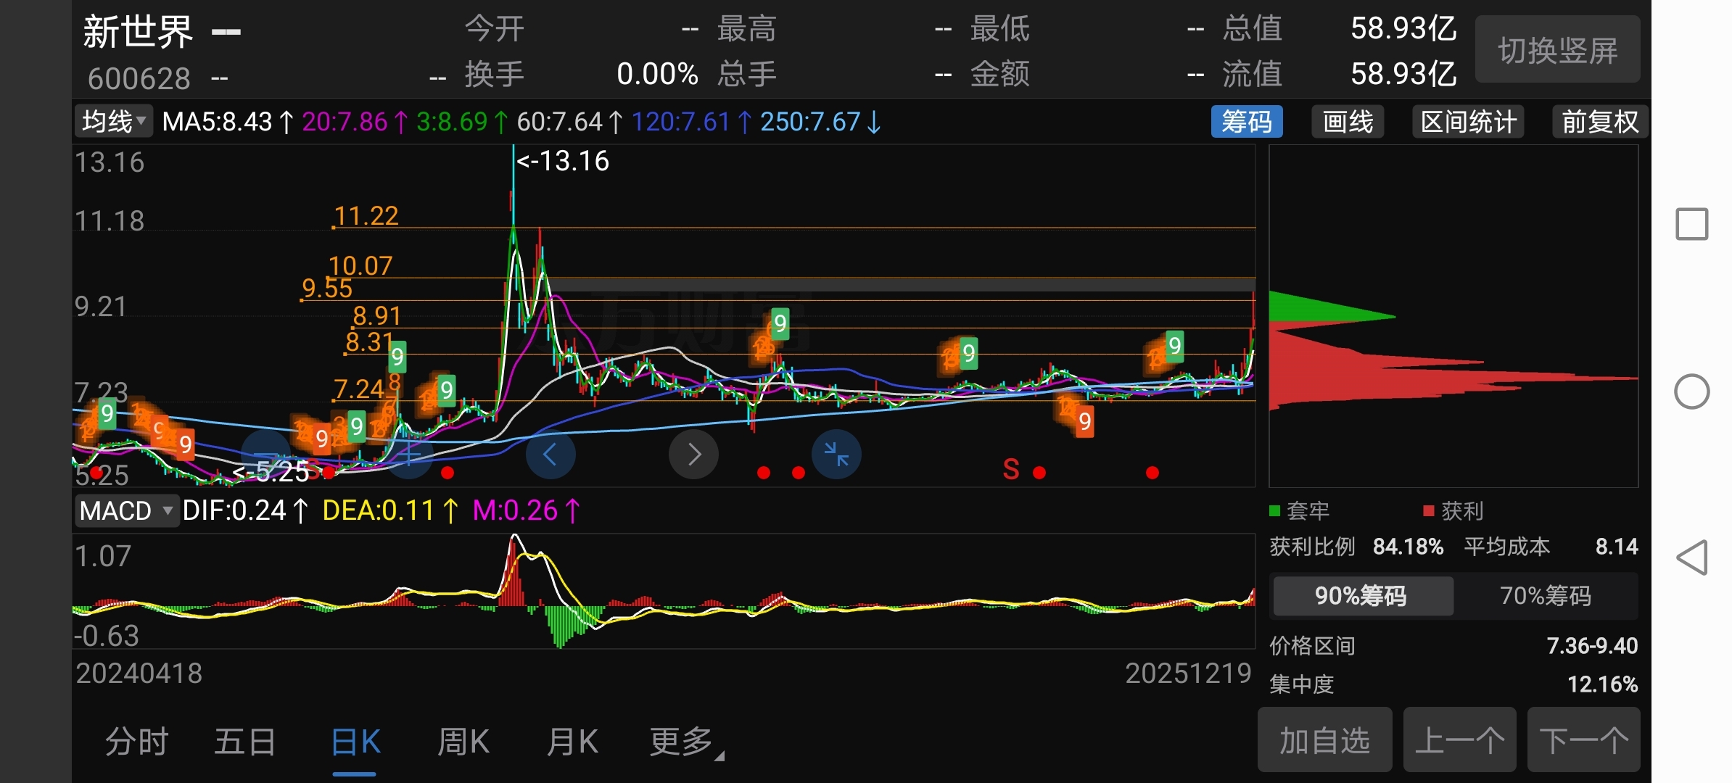
Task: Click the 加自选 button
Action: click(1324, 741)
